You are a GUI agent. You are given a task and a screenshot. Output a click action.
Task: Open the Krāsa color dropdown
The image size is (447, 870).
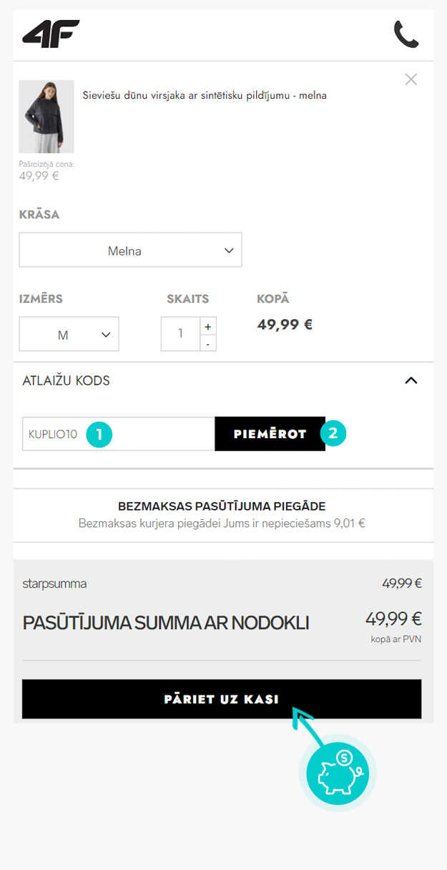pyautogui.click(x=130, y=251)
